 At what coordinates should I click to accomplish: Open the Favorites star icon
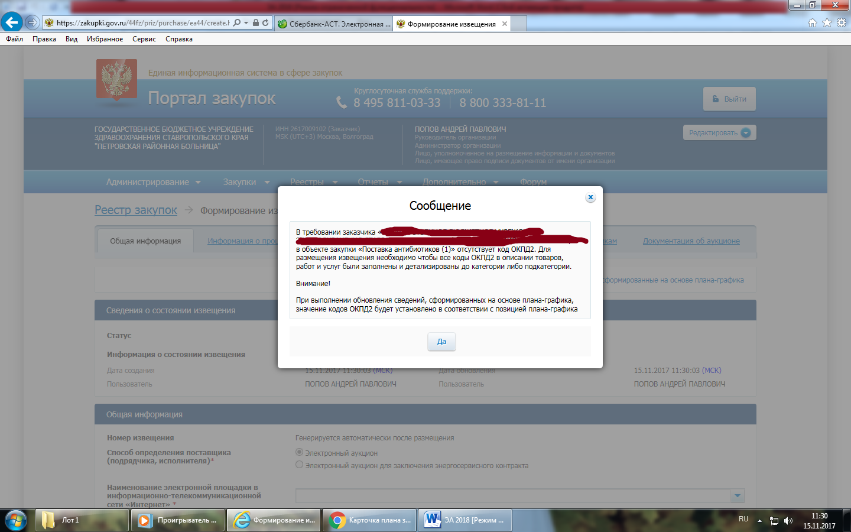click(827, 23)
